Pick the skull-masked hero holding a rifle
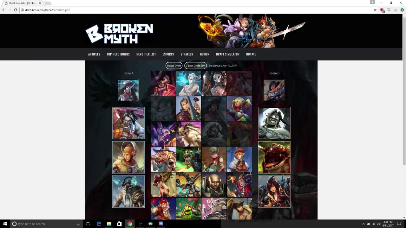This screenshot has height=228, width=406. [x=214, y=83]
